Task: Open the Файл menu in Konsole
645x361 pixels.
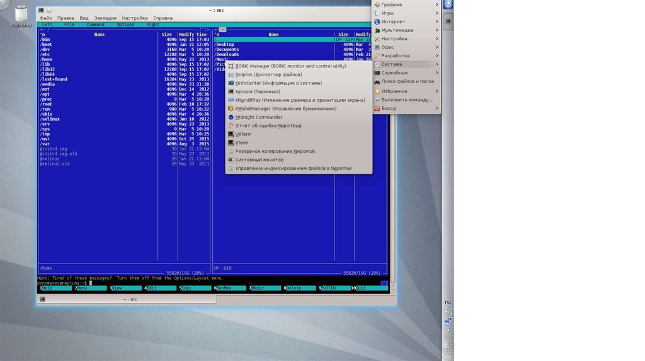Action: [45, 18]
